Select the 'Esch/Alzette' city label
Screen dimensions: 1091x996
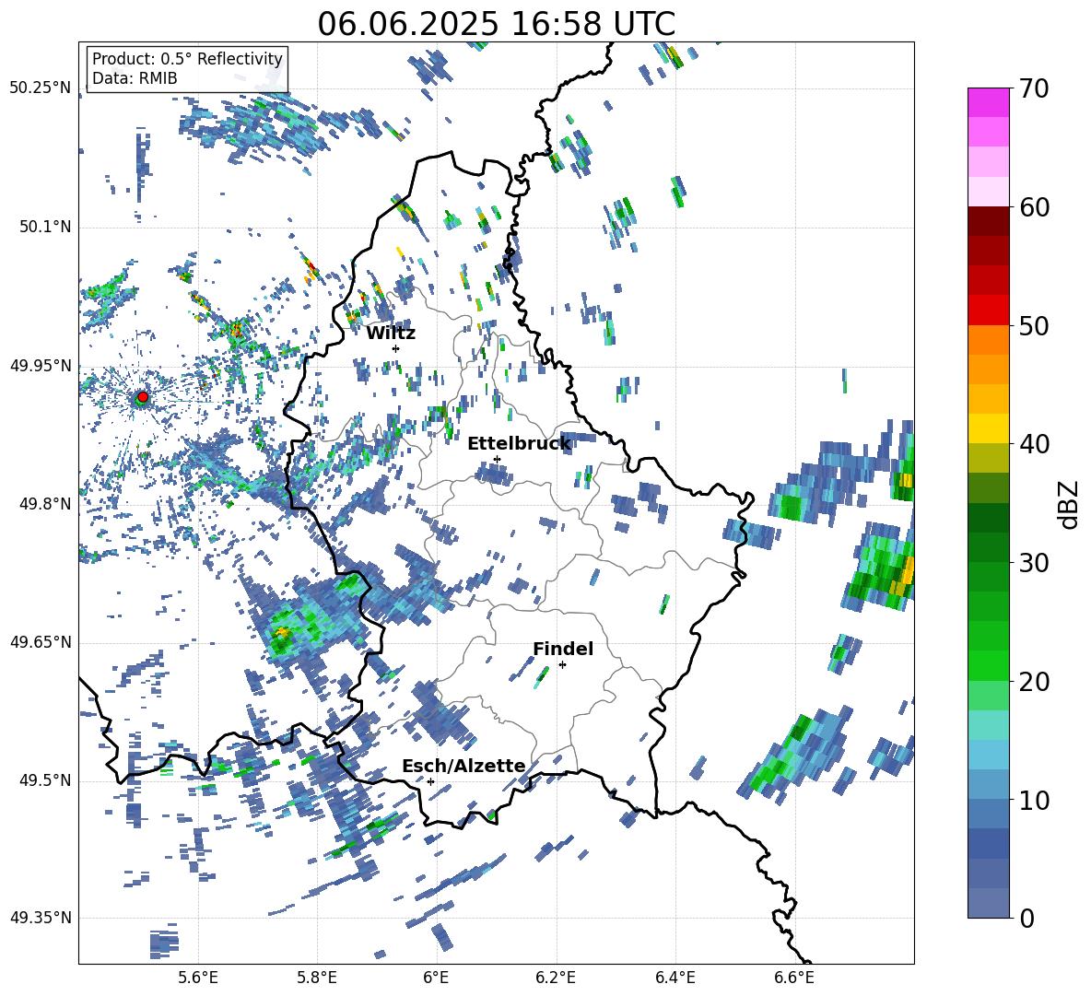[x=463, y=766]
